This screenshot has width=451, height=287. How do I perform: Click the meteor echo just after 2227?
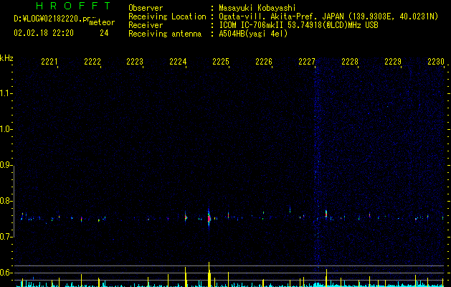(x=326, y=215)
